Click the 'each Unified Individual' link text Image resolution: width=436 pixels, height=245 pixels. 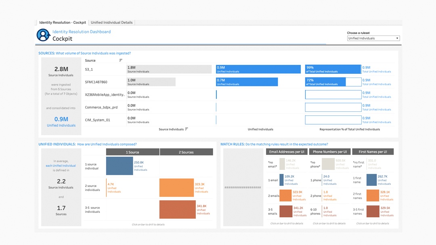pyautogui.click(x=61, y=165)
